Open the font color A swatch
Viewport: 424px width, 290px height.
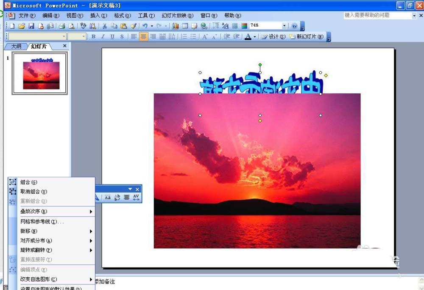pyautogui.click(x=248, y=37)
